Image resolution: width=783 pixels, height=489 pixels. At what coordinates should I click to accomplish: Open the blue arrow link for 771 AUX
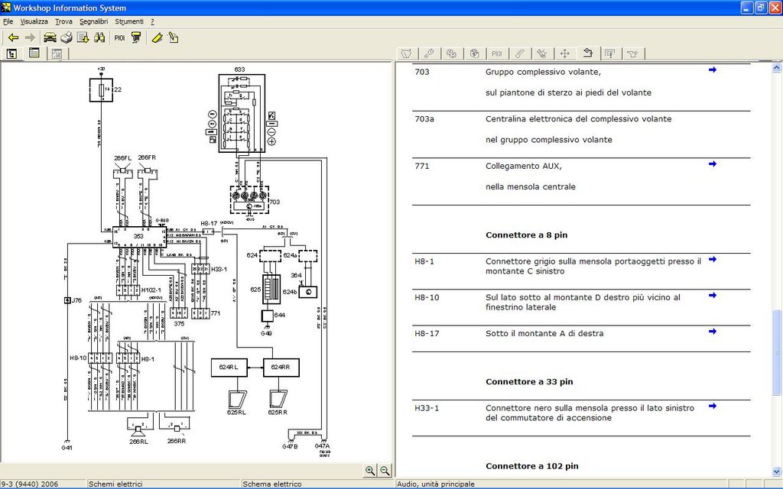pyautogui.click(x=712, y=164)
